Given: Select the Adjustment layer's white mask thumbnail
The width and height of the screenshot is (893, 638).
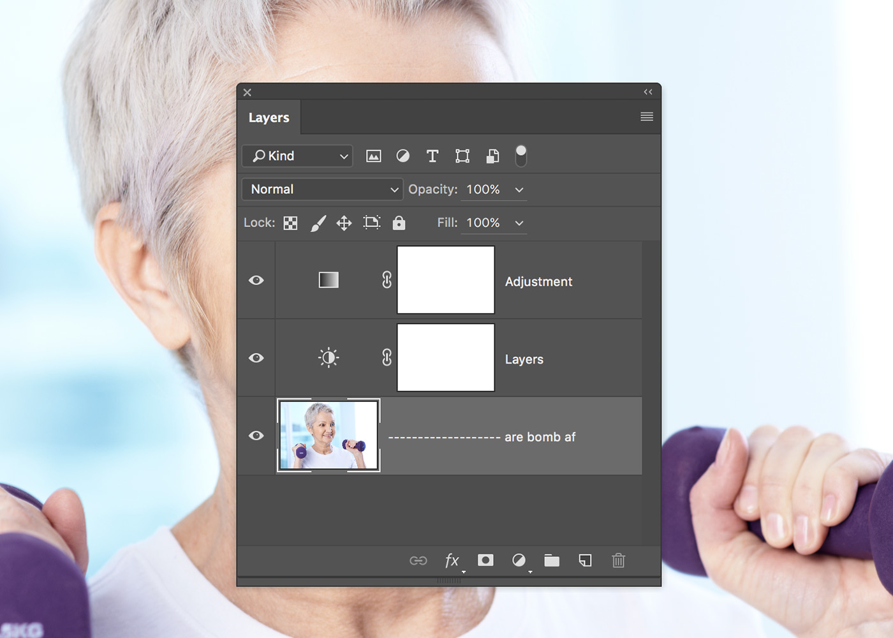Looking at the screenshot, I should [446, 280].
